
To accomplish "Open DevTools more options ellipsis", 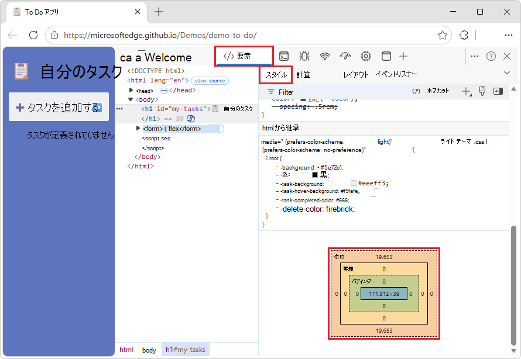I will pyautogui.click(x=475, y=56).
